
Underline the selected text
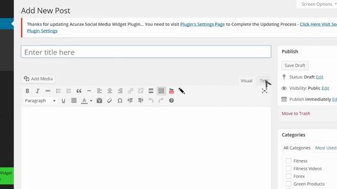coord(63,100)
